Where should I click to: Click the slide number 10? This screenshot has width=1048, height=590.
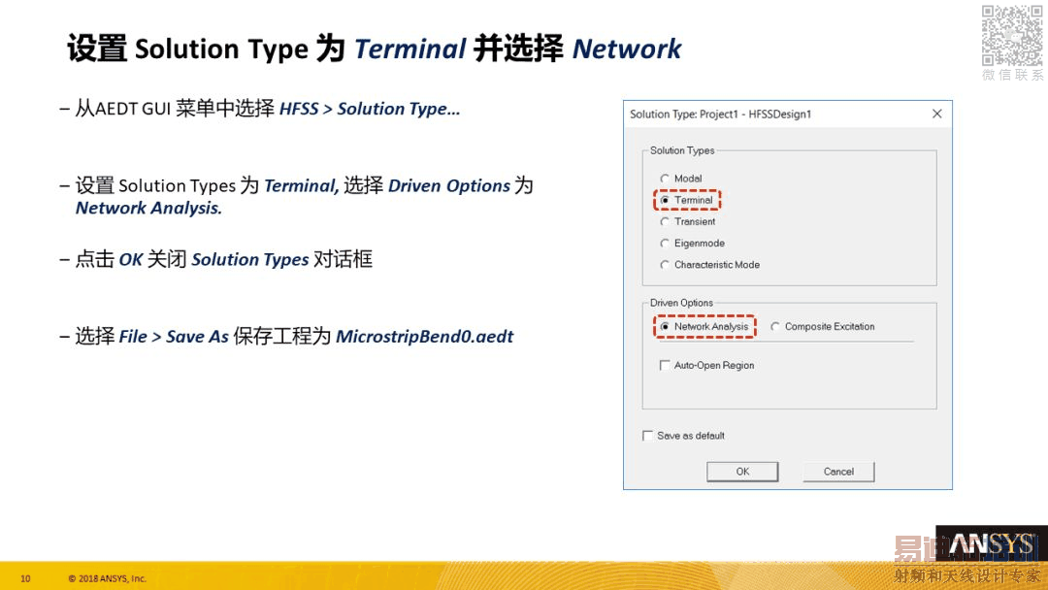pos(25,578)
